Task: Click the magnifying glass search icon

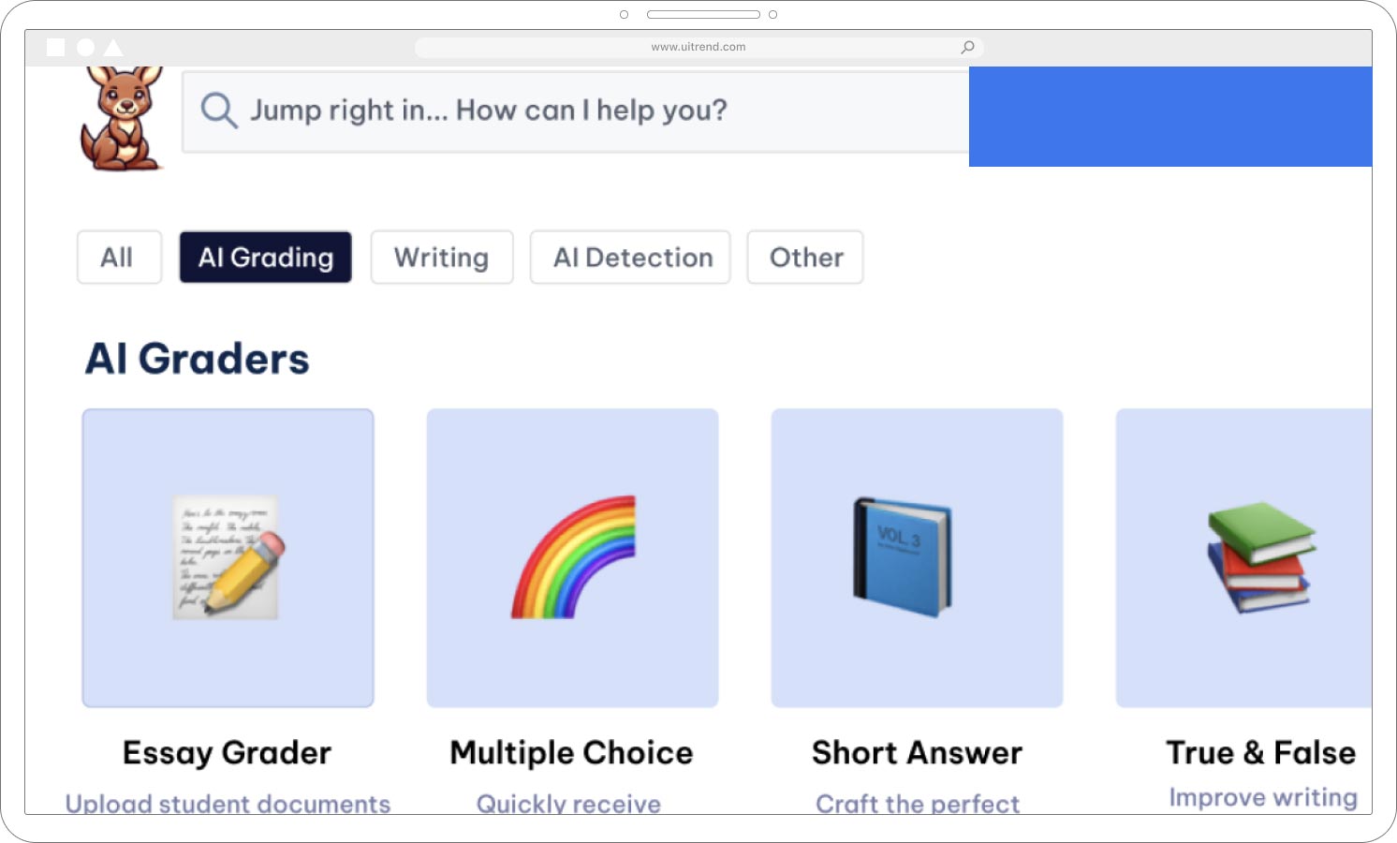Action: click(218, 111)
